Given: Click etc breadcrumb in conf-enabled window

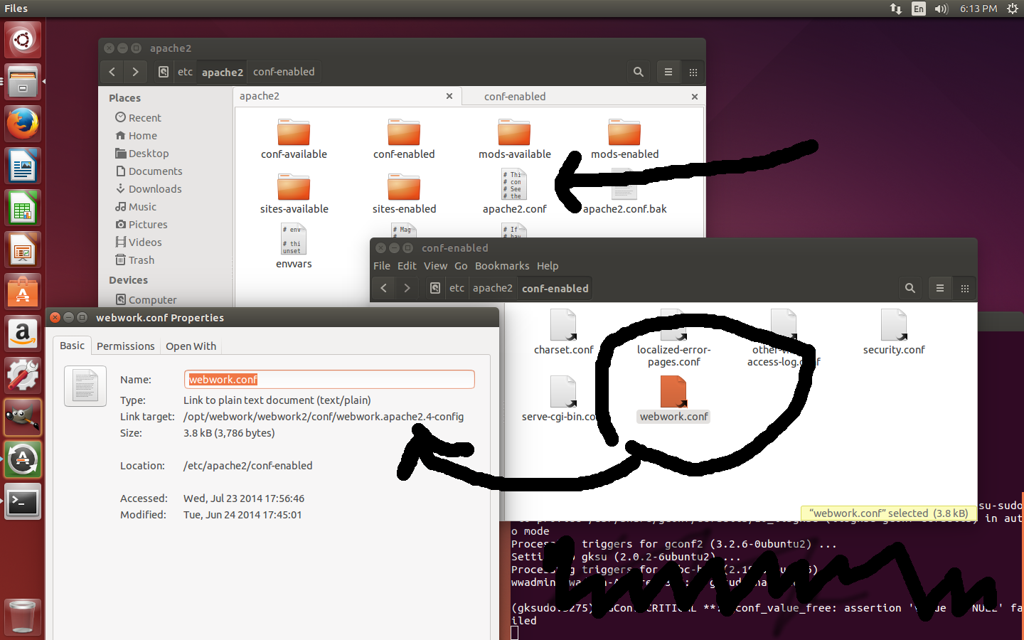Looking at the screenshot, I should (x=457, y=288).
